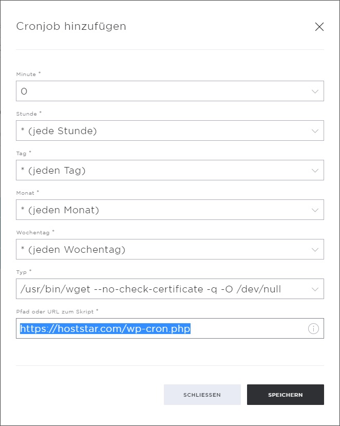Click the chevron of the Stunde selector
Image resolution: width=340 pixels, height=426 pixels.
[315, 131]
